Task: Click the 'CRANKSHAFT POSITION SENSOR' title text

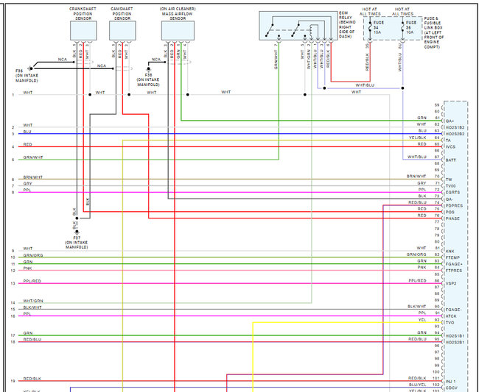Action: click(83, 14)
